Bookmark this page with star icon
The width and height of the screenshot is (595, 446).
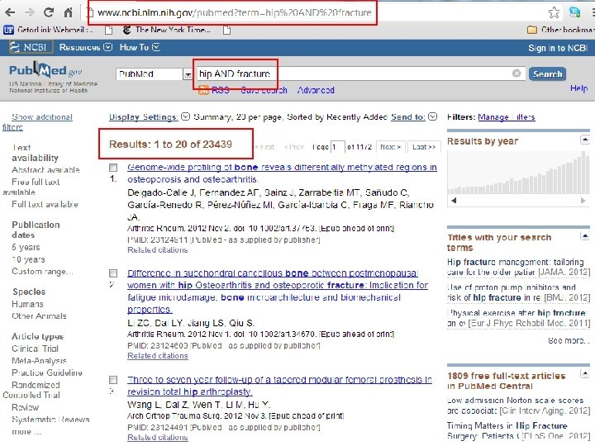pyautogui.click(x=554, y=12)
